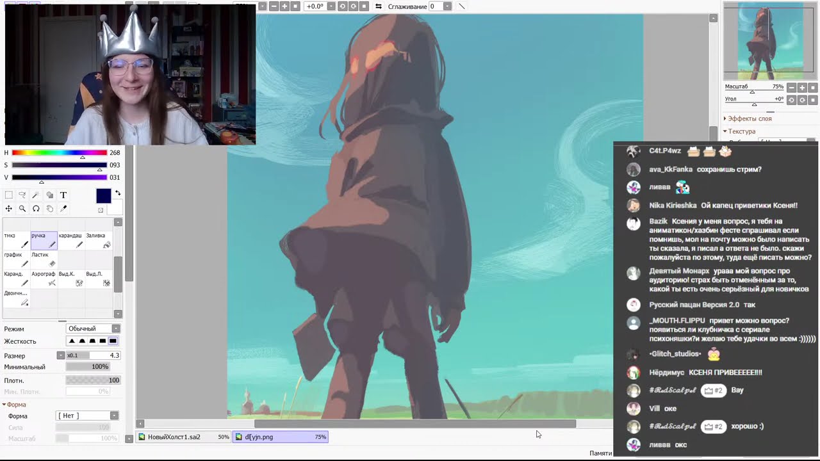Viewport: 820px width, 461px height.
Task: Zoom in in navigator Масштаб row
Action: pos(802,88)
